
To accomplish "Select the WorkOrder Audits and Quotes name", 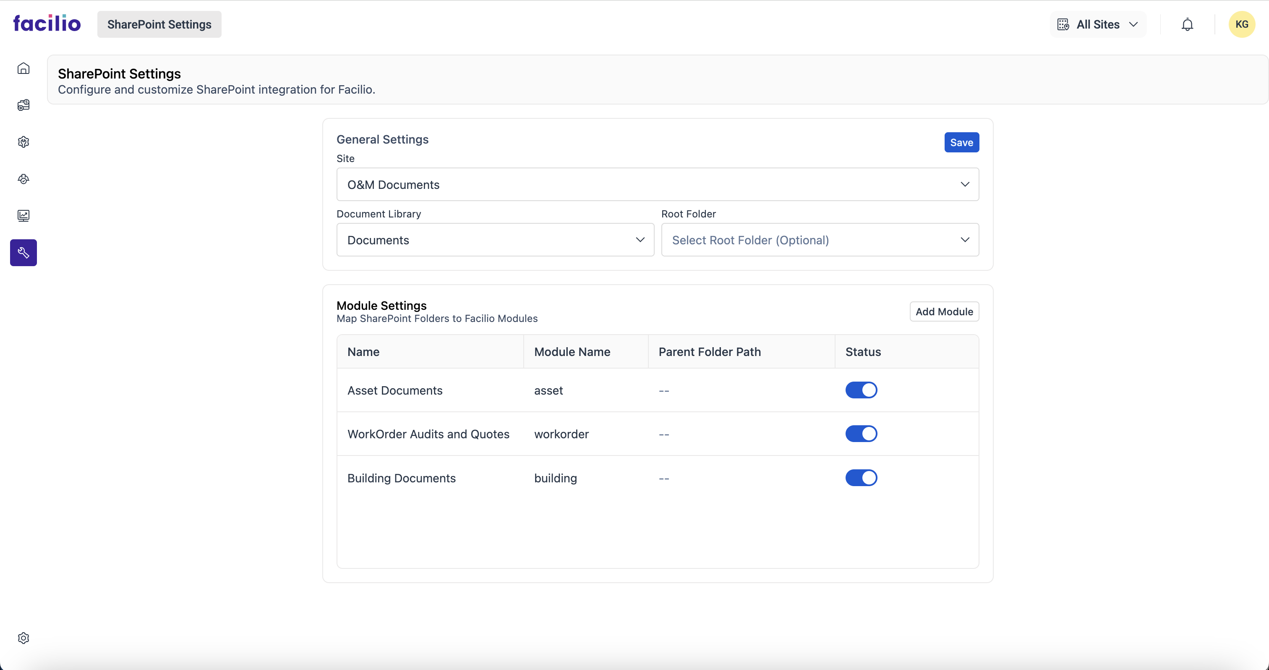I will click(428, 434).
